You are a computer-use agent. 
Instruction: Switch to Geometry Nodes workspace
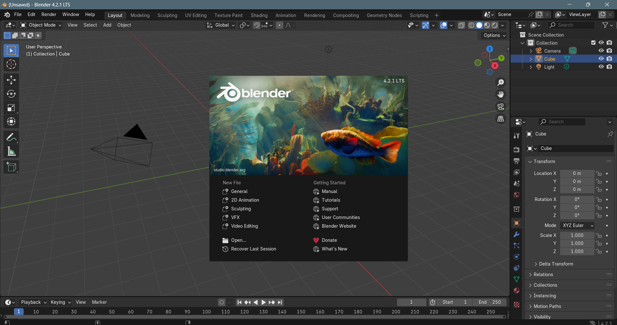(x=384, y=15)
